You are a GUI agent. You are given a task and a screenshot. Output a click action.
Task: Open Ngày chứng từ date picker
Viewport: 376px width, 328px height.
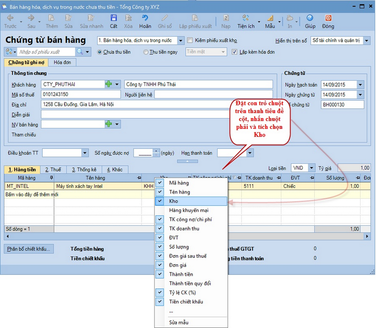[360, 94]
